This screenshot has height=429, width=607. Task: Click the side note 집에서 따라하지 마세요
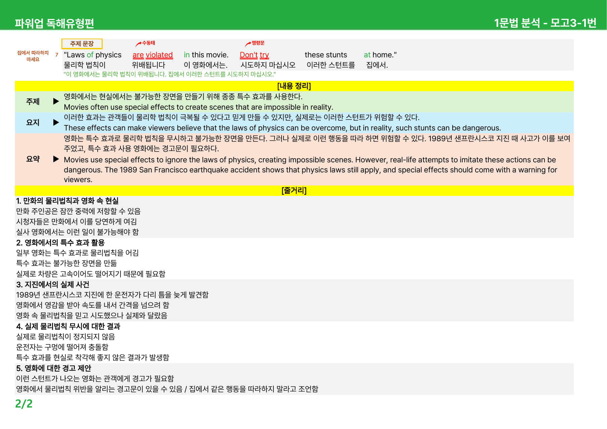[x=33, y=56]
